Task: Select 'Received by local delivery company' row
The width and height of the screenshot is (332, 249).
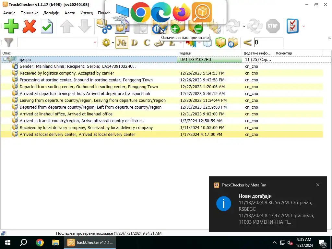Action: pyautogui.click(x=162, y=127)
